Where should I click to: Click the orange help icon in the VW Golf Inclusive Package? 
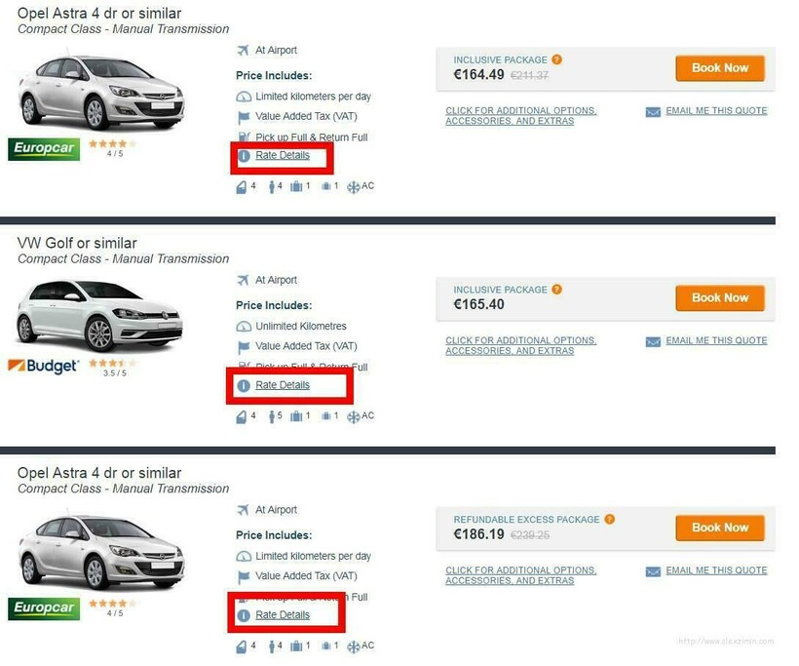(x=557, y=290)
